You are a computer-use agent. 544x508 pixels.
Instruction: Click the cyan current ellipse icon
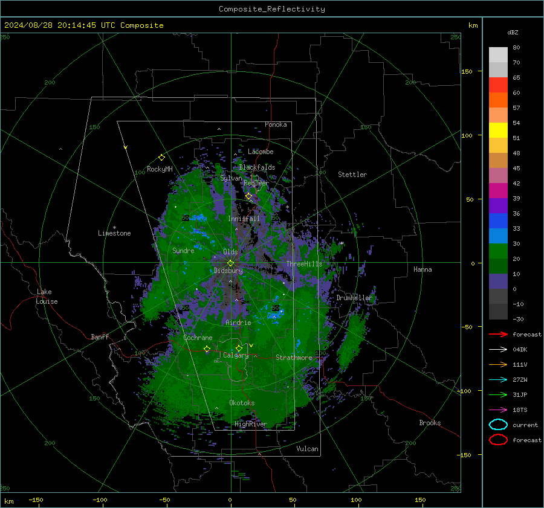(498, 425)
